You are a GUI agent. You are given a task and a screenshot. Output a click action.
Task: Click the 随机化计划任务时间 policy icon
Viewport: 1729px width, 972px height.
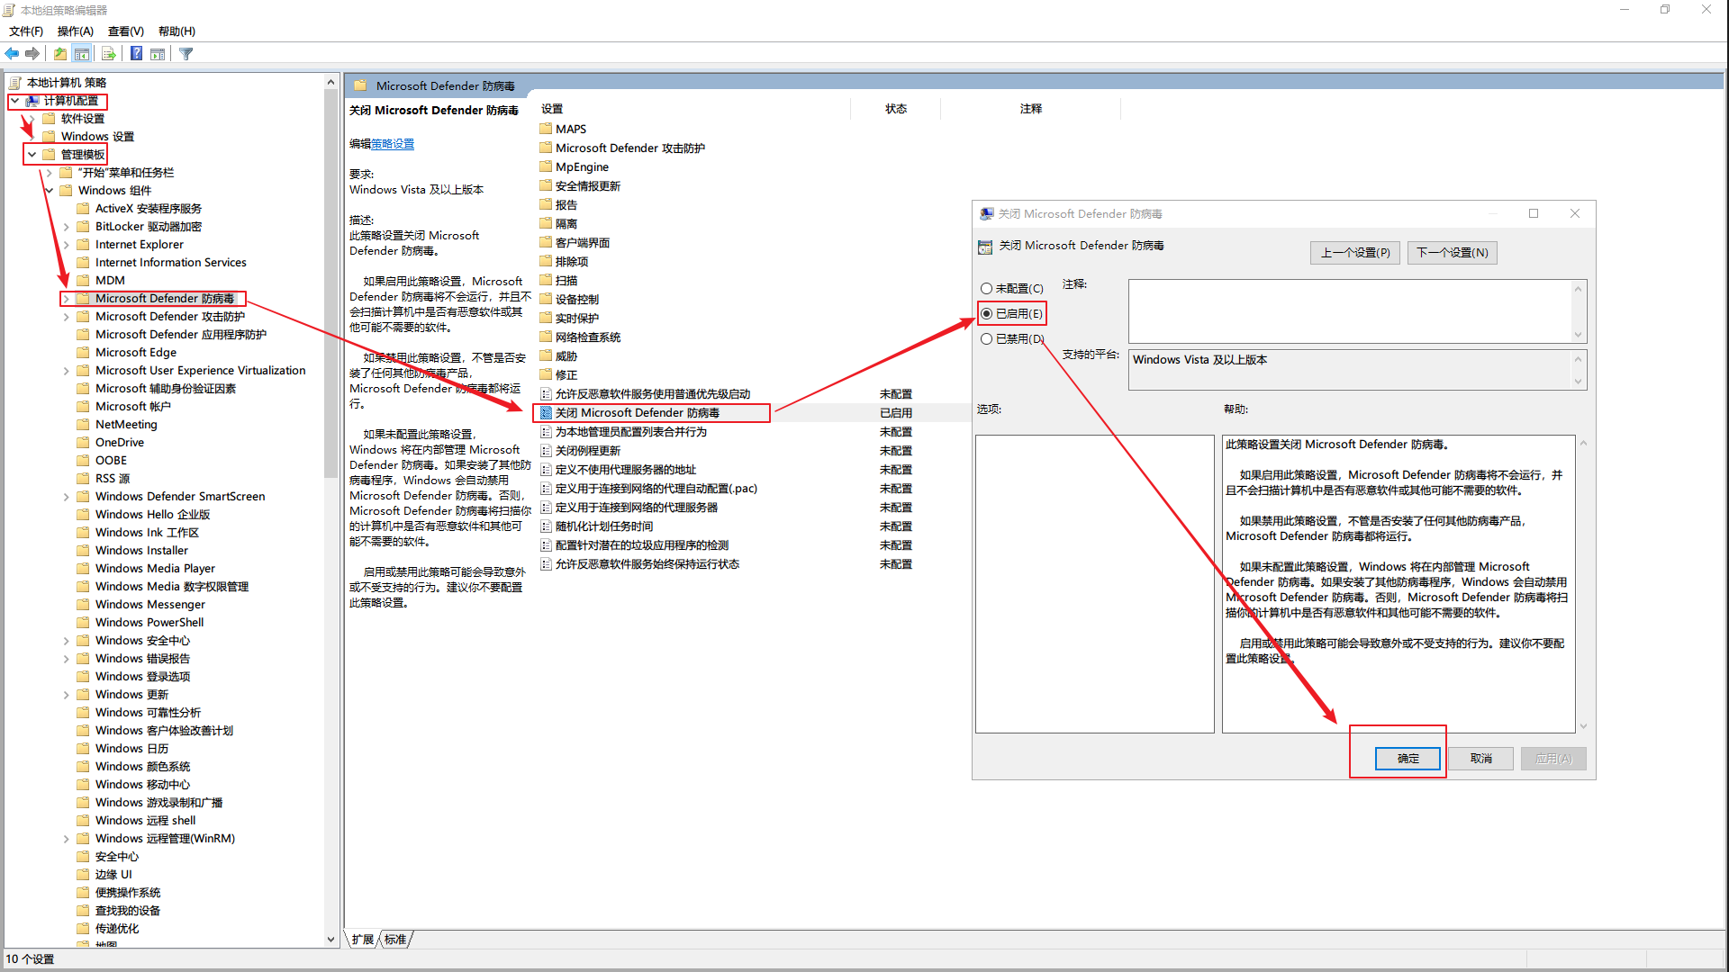point(546,526)
